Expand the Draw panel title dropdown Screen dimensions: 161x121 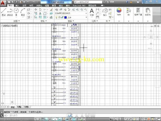click(x=17, y=21)
